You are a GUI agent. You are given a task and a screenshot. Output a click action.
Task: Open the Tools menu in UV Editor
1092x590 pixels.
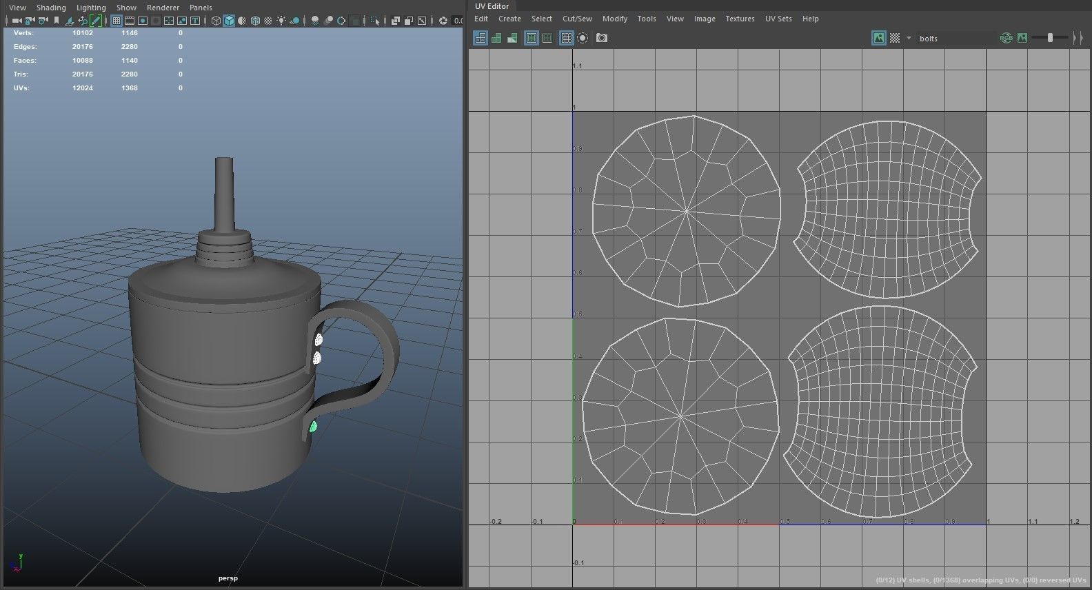pos(647,19)
